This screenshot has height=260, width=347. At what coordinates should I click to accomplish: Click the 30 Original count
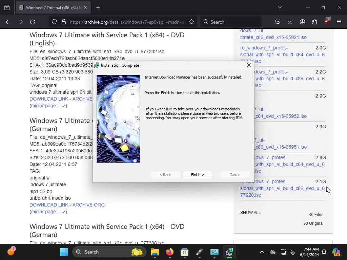coord(313,223)
